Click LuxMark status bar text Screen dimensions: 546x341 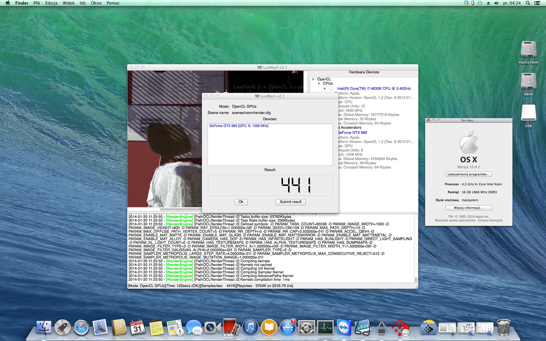pos(210,286)
